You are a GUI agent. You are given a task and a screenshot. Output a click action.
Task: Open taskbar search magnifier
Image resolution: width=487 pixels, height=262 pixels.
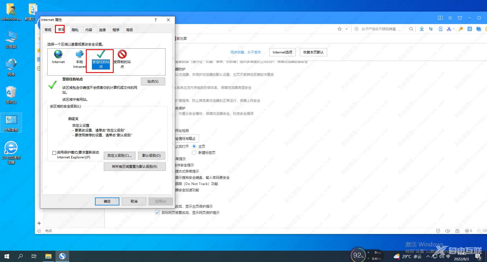[x=20, y=256]
